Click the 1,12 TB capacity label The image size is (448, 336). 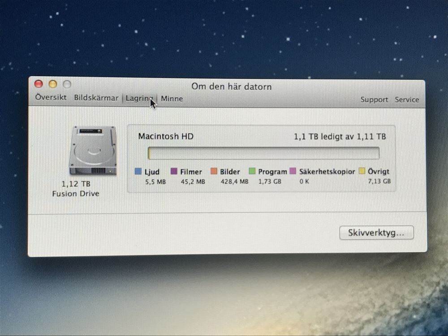pyautogui.click(x=76, y=184)
